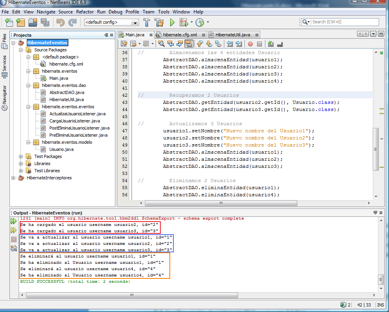Screen dimensions: 389x312
Task: Open the default config dropdown
Action: (134, 22)
